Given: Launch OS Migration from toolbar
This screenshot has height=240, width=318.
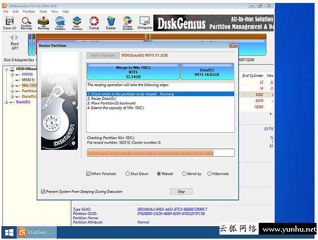Looking at the screenshot, I should tap(145, 23).
